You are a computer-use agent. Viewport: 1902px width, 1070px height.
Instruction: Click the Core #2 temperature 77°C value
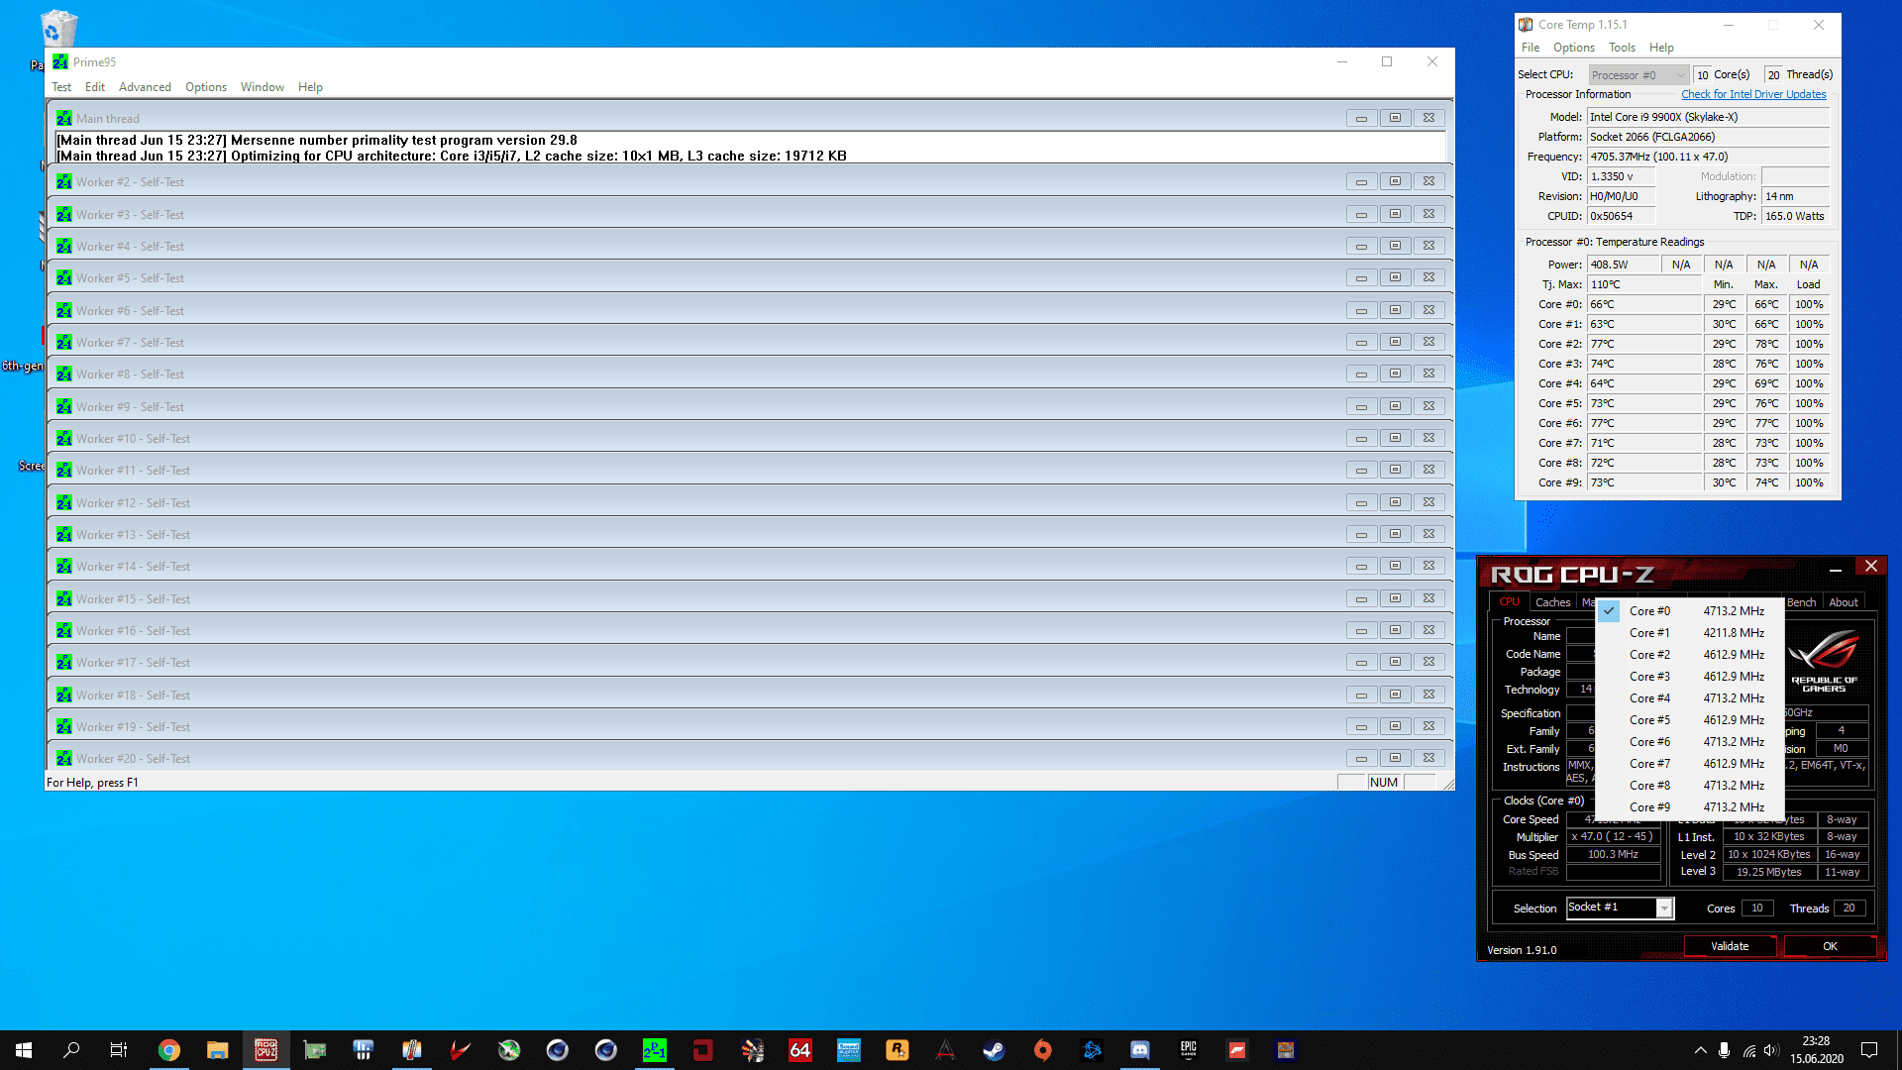tap(1644, 344)
